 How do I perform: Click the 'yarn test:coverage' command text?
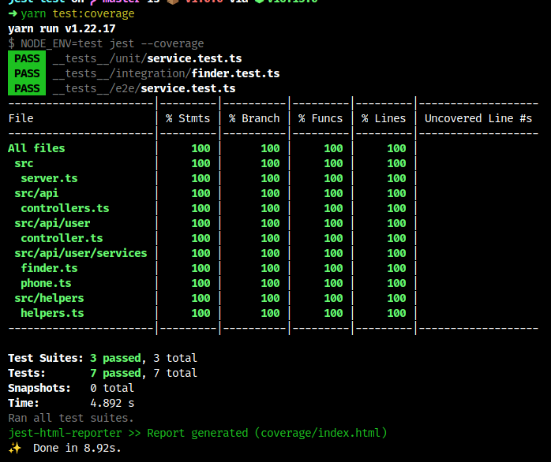click(x=77, y=13)
